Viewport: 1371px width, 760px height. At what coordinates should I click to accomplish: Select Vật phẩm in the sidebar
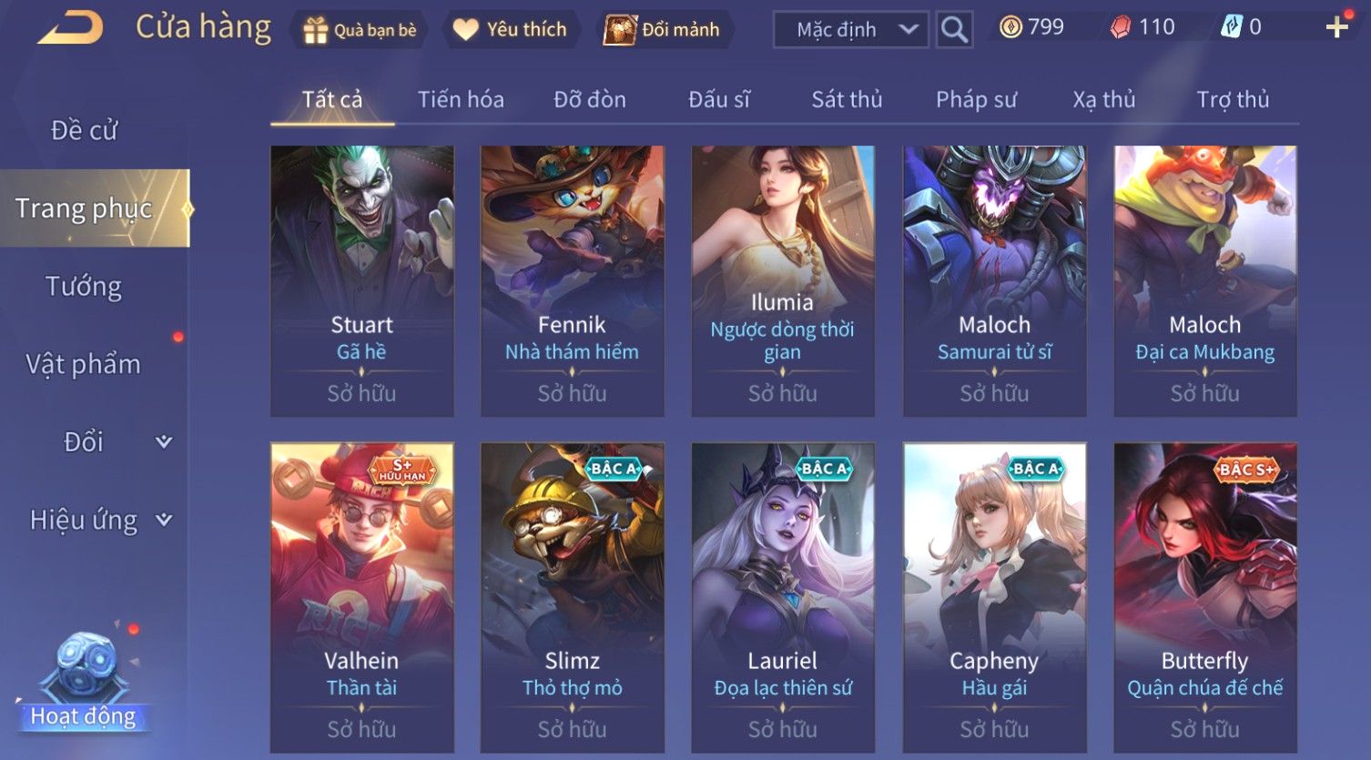[x=84, y=364]
